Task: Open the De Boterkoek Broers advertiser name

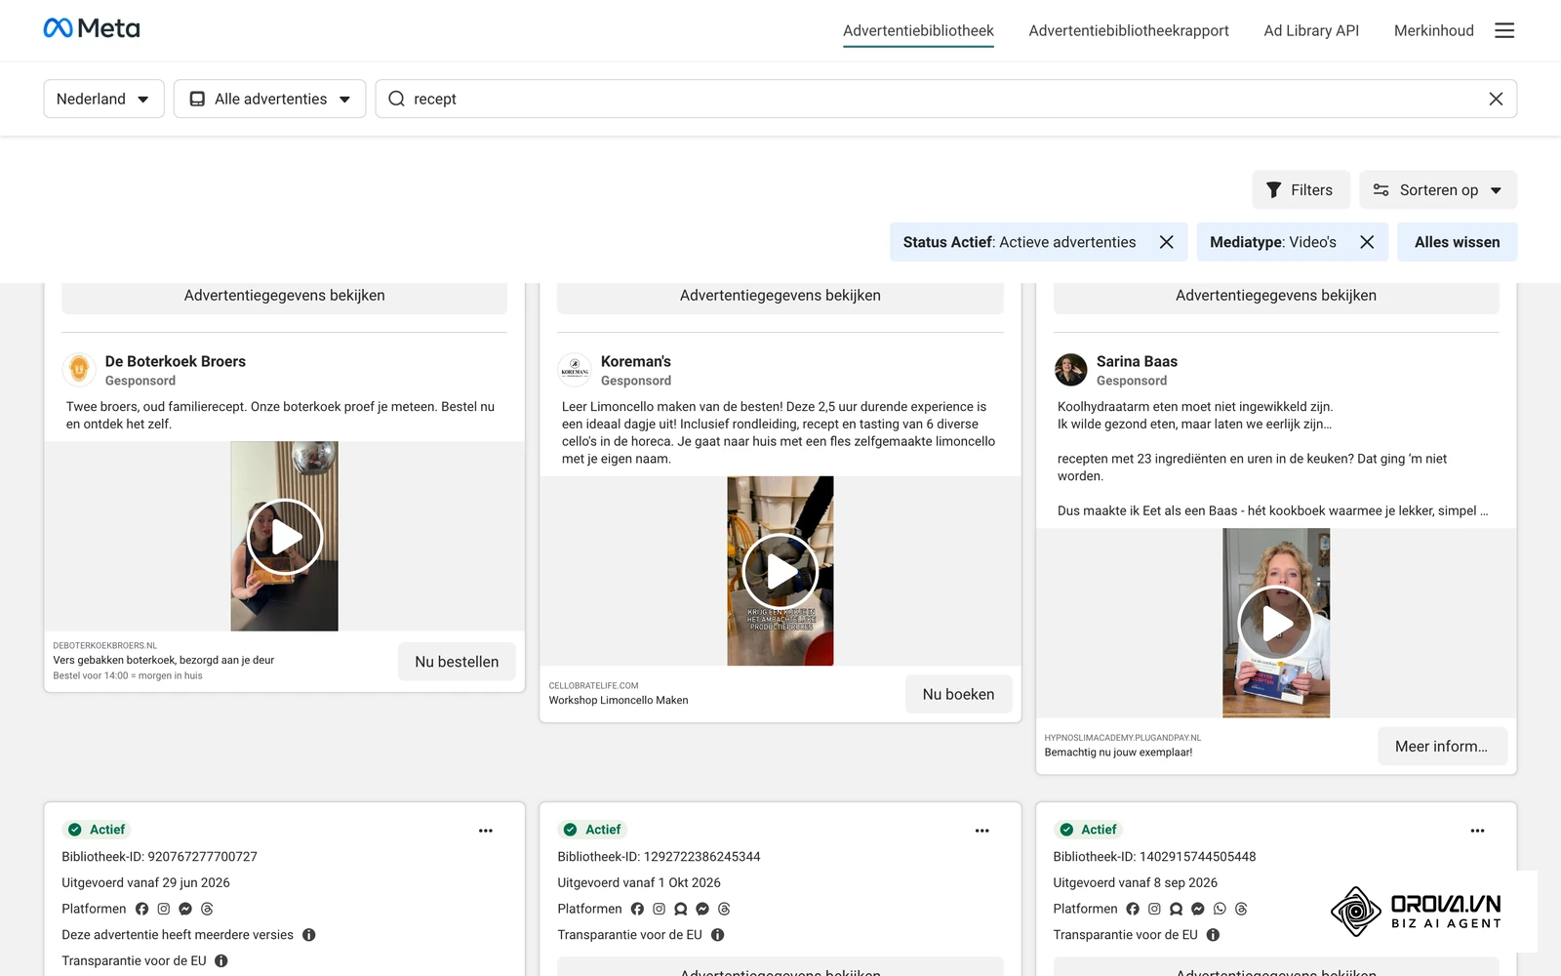Action: [x=176, y=361]
